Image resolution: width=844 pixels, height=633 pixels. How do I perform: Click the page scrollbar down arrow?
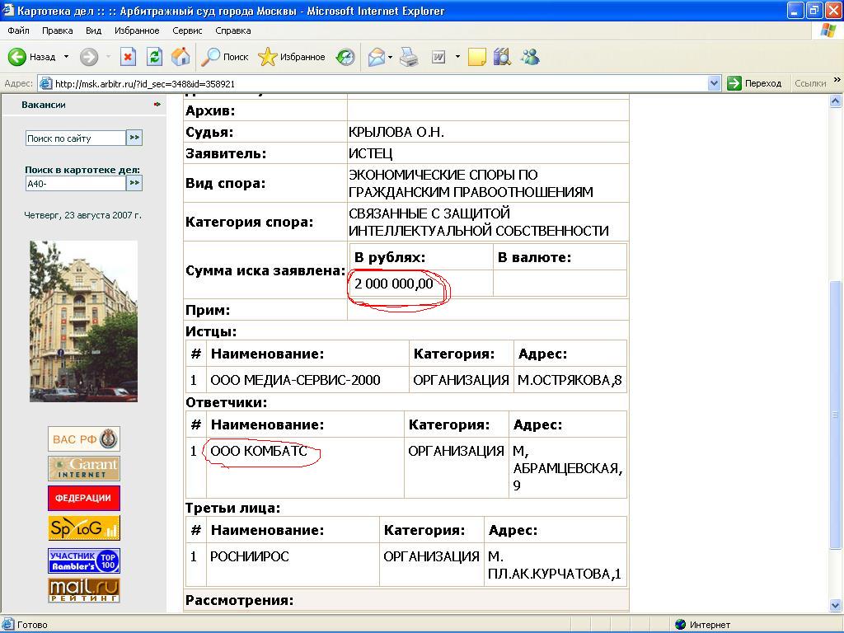click(836, 605)
